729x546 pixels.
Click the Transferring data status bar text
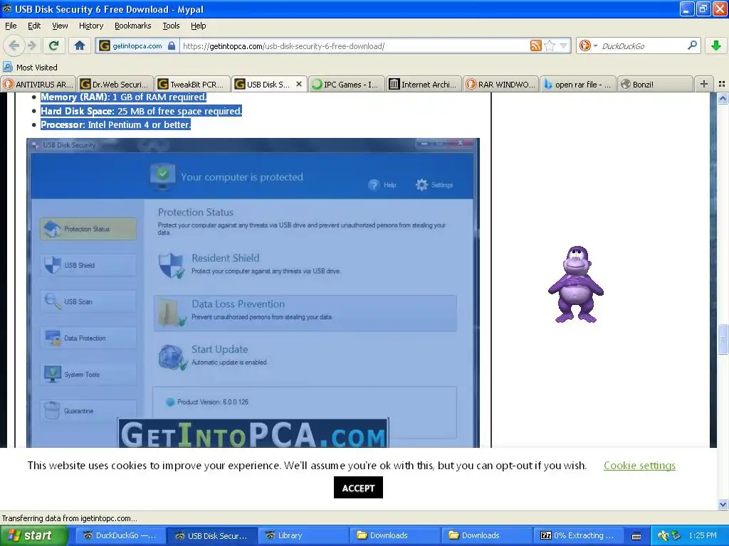click(70, 518)
